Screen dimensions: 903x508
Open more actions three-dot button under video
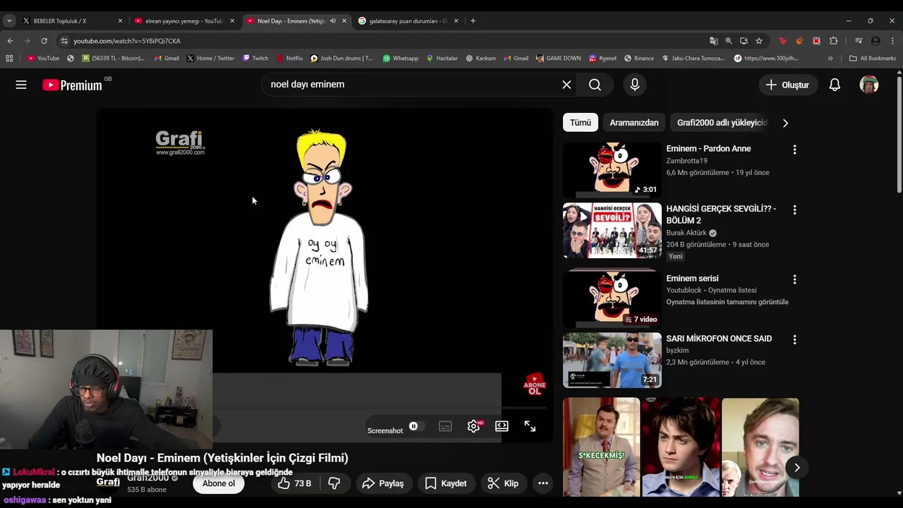[543, 483]
